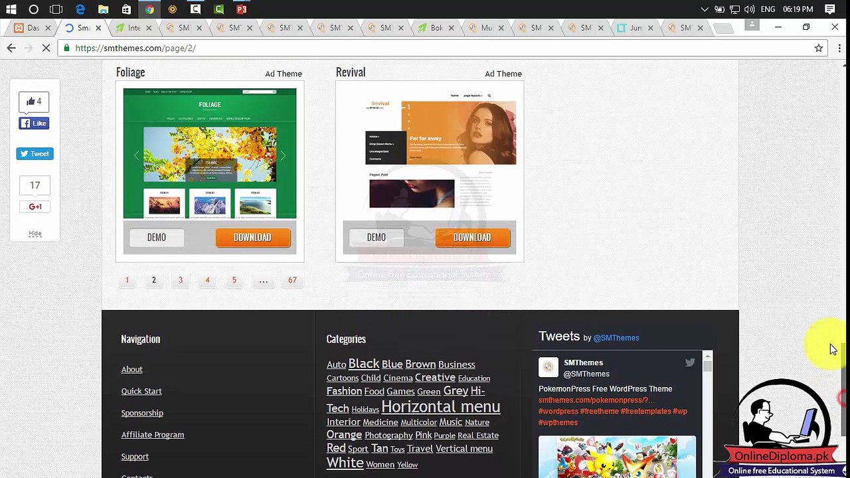This screenshot has width=850, height=478.
Task: Open the Support footer link
Action: [x=135, y=457]
